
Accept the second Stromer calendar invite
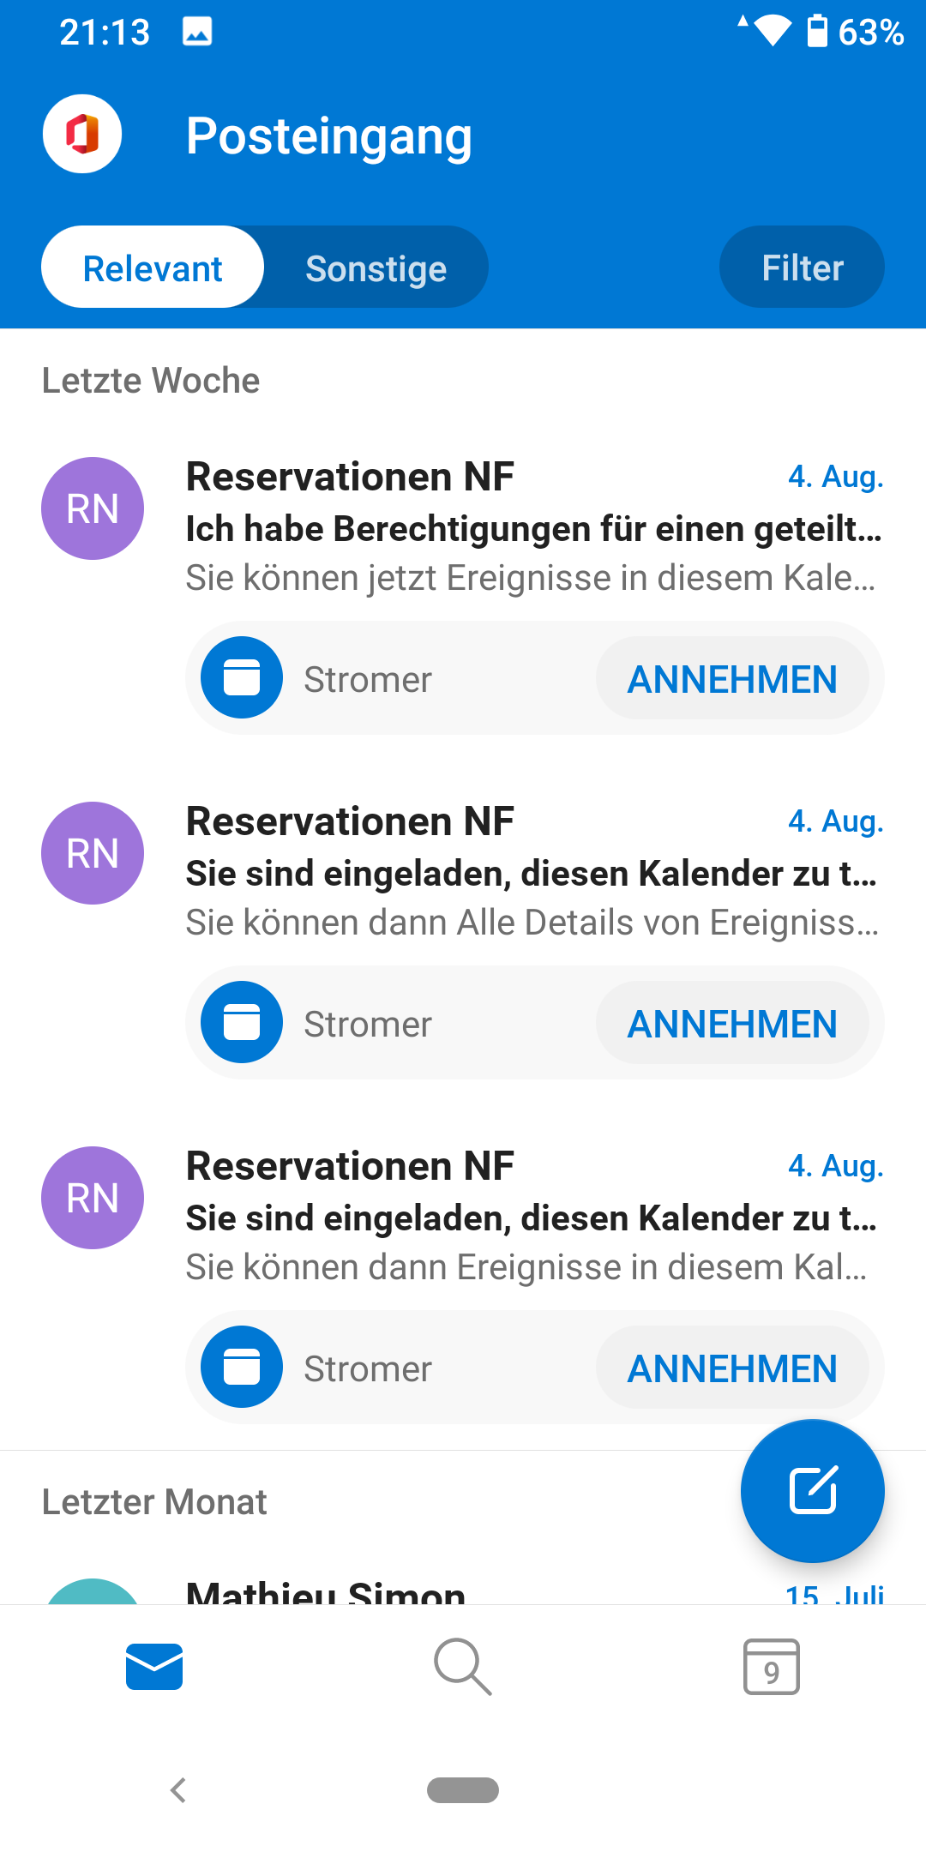click(x=732, y=1024)
